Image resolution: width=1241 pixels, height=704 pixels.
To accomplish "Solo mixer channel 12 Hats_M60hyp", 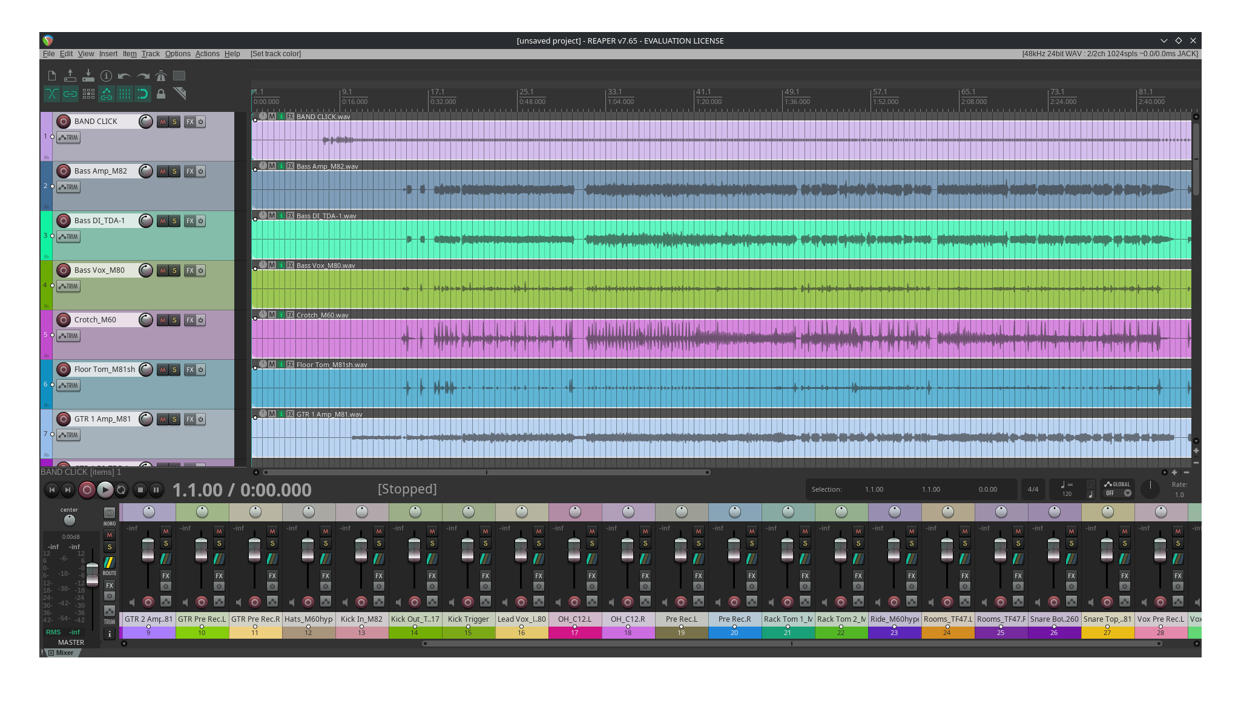I will point(326,543).
